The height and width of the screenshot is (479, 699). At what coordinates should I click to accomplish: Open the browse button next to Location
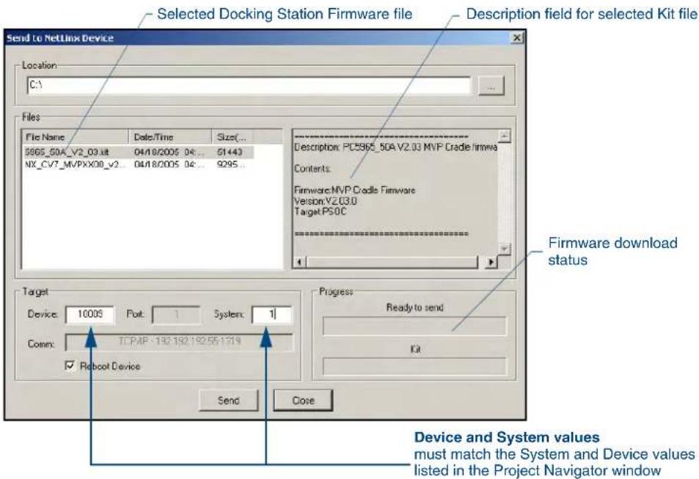click(491, 86)
